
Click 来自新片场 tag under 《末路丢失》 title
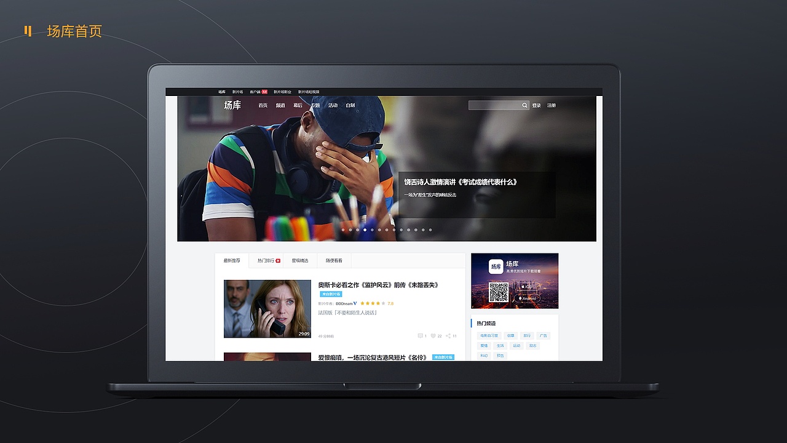pos(331,294)
